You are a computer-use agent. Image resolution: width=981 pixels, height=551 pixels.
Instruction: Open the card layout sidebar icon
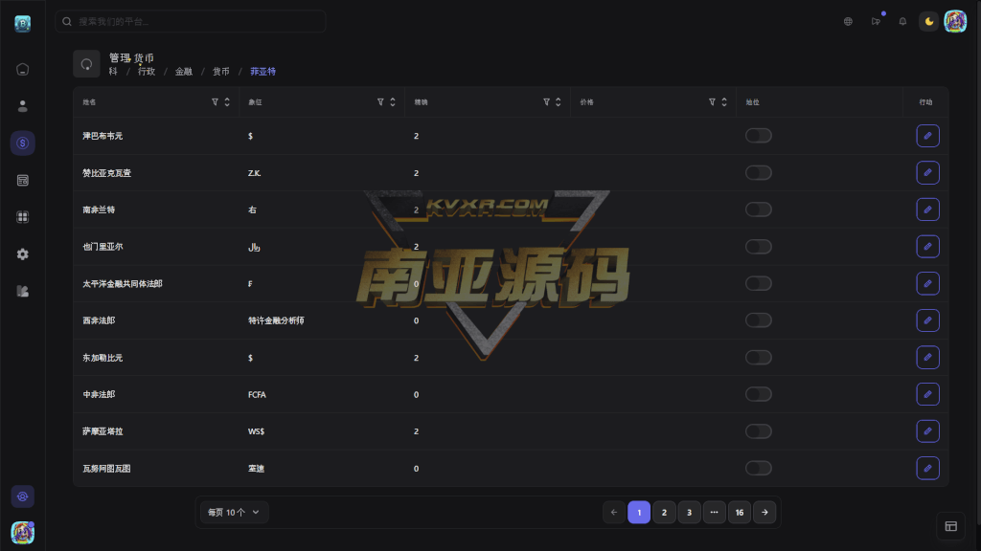(23, 181)
